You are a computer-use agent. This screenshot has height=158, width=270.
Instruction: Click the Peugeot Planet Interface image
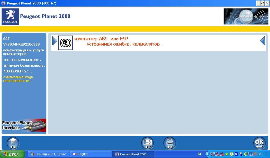24,125
